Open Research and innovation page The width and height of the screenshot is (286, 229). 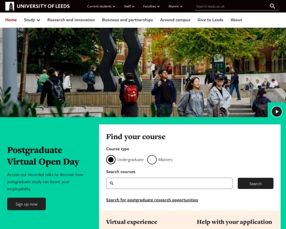tap(71, 20)
